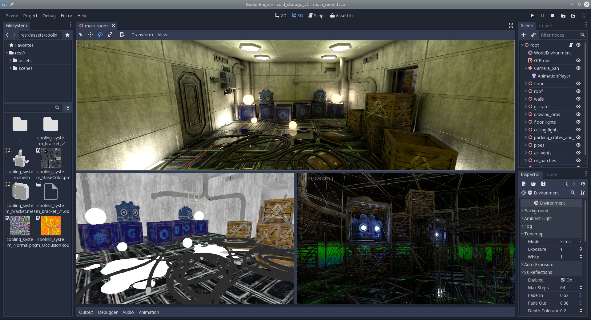Collapse the Tonemap section

(522, 234)
